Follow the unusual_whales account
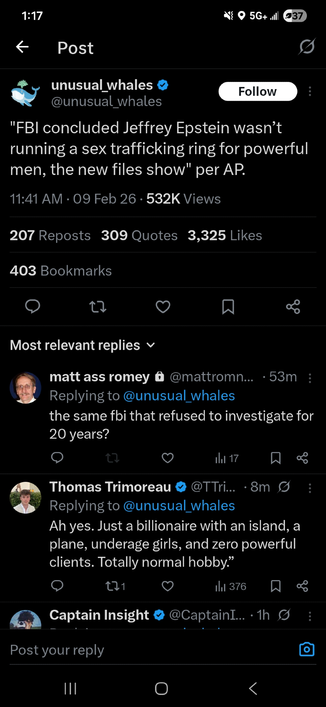Screen dimensions: 326x707 point(257,92)
